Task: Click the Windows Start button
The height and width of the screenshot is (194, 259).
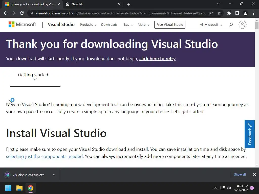Action: pos(8,188)
